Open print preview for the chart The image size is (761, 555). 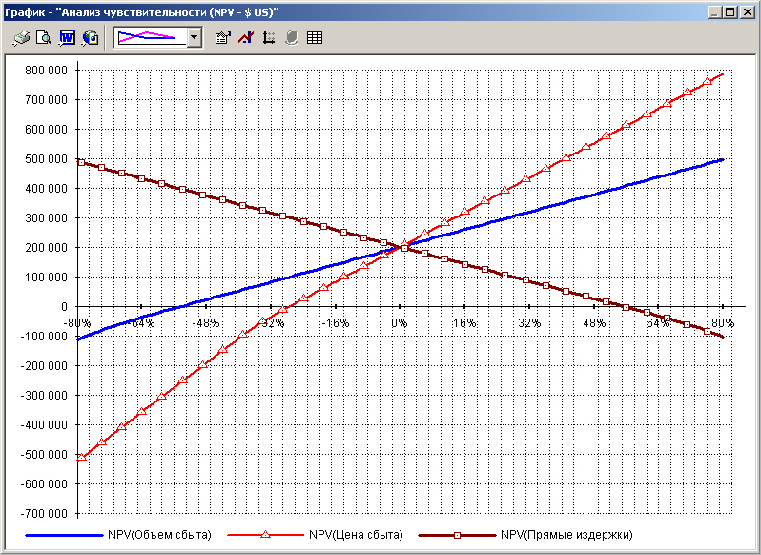coord(44,37)
